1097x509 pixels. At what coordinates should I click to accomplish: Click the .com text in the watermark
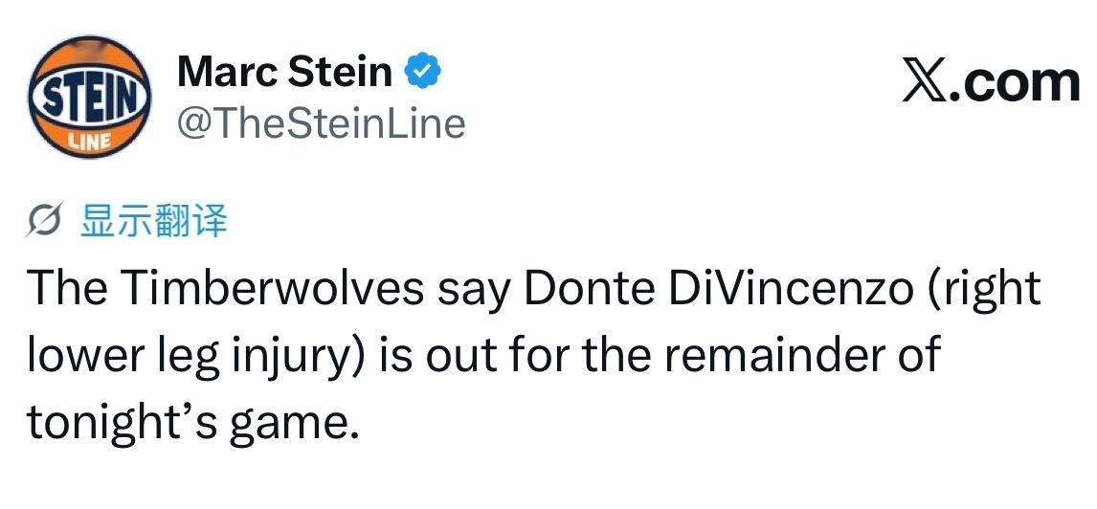point(1021,81)
